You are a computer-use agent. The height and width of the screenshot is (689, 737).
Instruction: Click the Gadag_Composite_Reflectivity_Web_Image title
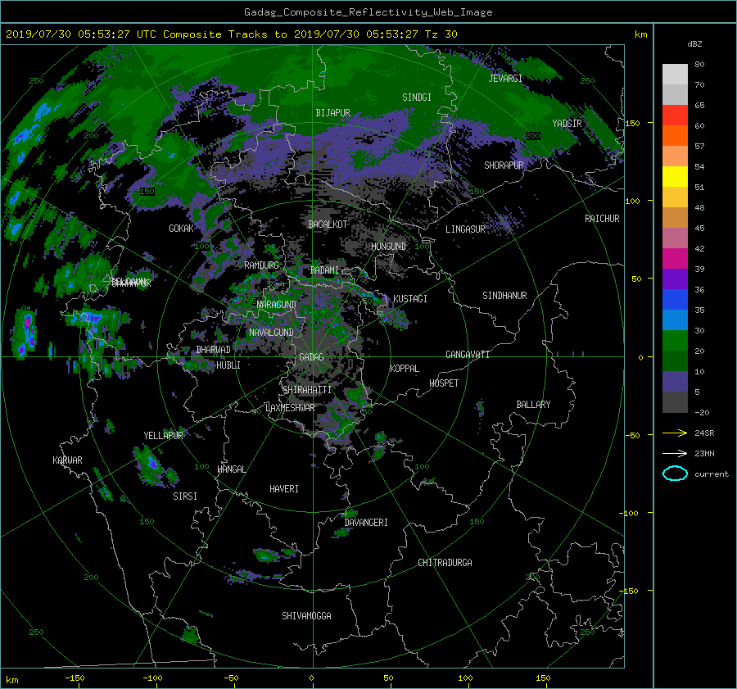coord(368,12)
